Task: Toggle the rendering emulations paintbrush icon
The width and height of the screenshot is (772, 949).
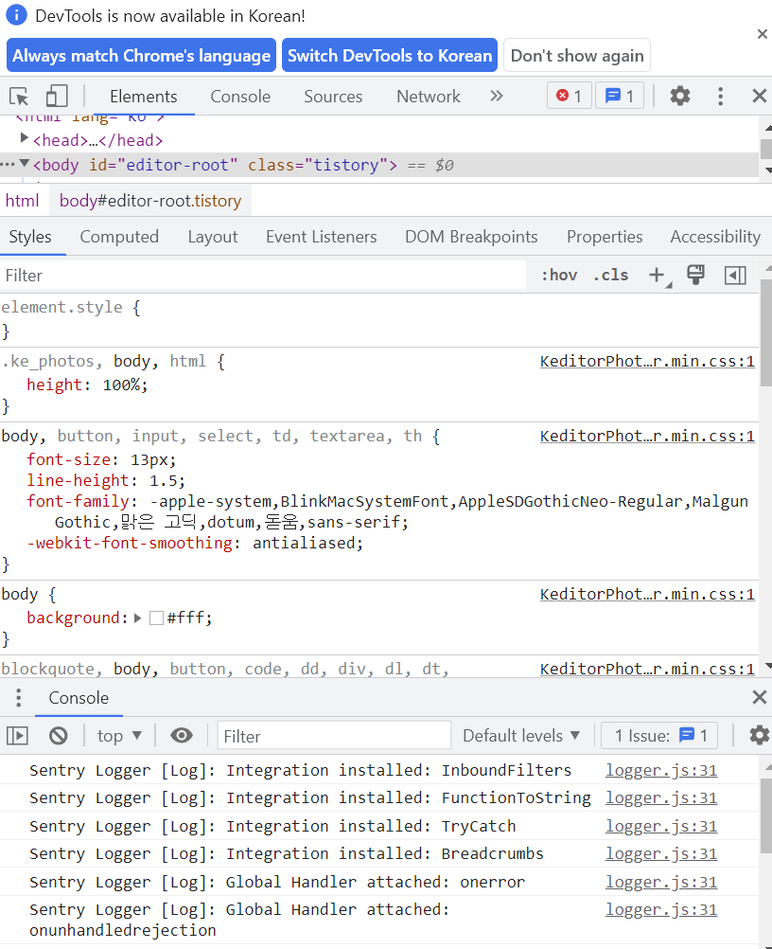Action: coord(695,275)
